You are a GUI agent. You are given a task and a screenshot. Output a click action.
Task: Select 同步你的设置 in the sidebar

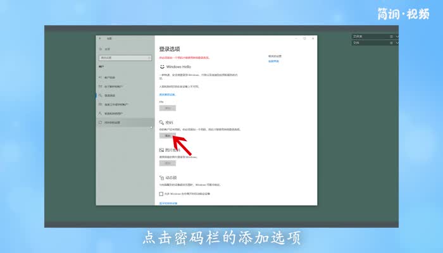(x=113, y=122)
